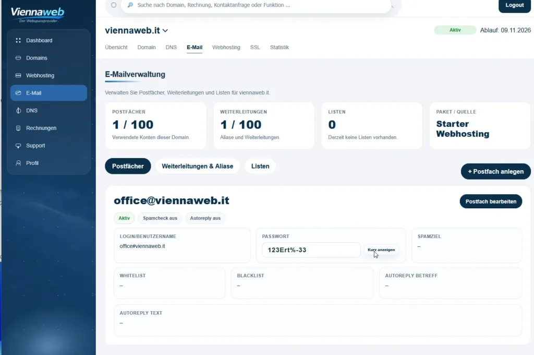Screen dimensions: 534x355
Task: Click the DNS icon in sidebar
Action: (18, 111)
